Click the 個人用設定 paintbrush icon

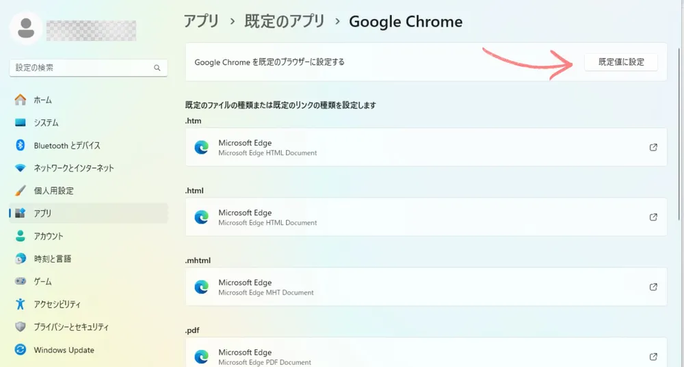coord(20,191)
